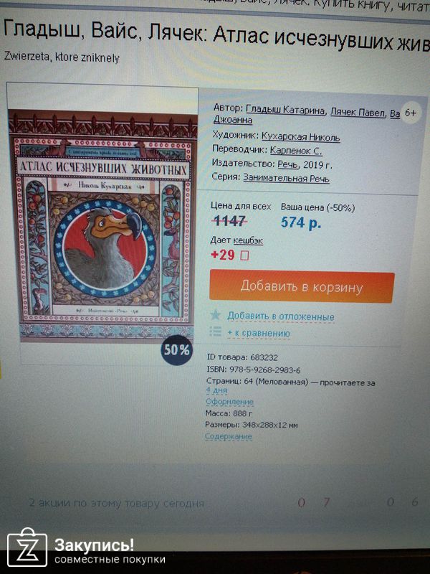430x574 pixels.
Task: Open the Добавить в отложенные link
Action: 281,316
